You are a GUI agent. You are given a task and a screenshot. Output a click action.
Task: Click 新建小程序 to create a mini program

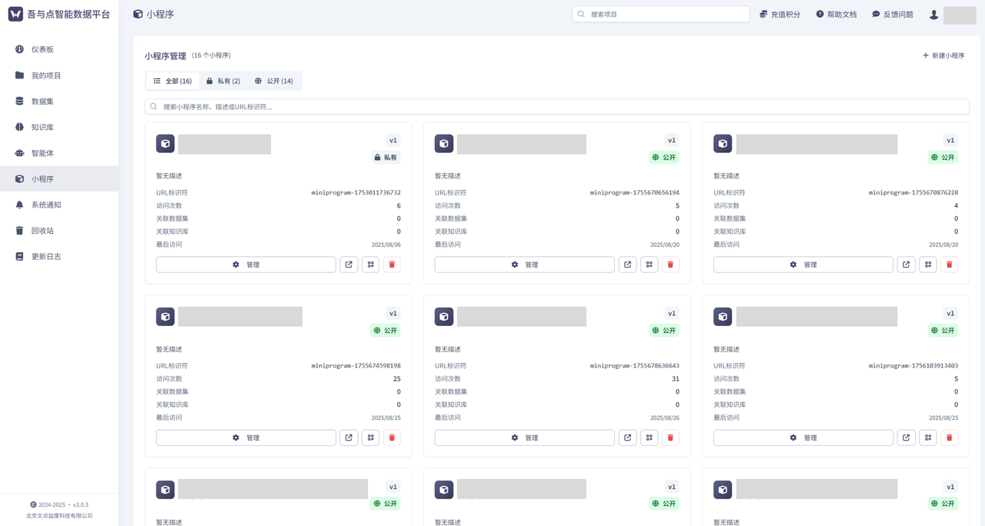943,55
